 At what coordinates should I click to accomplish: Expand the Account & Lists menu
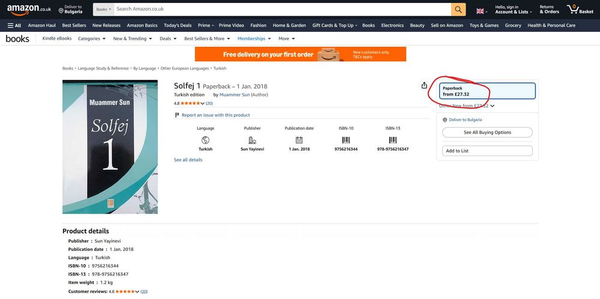coord(513,9)
